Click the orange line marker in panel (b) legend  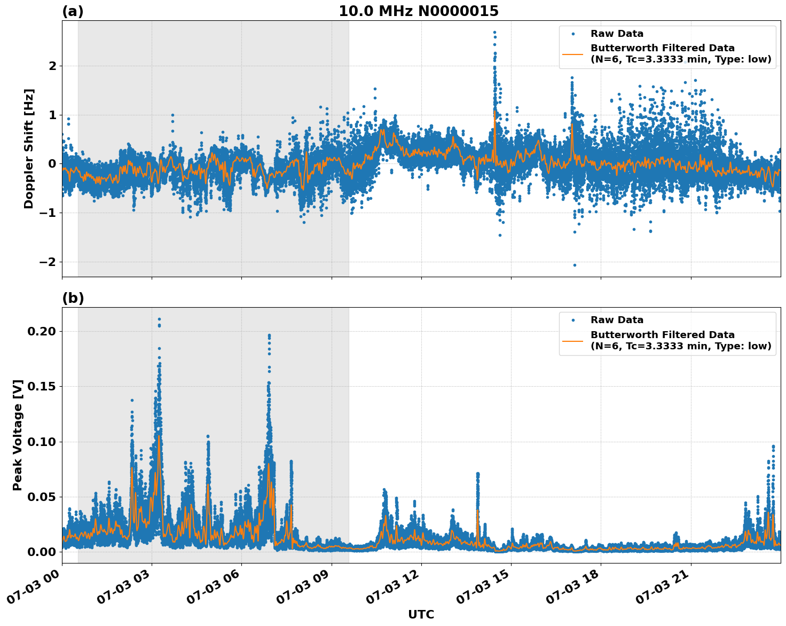point(573,341)
